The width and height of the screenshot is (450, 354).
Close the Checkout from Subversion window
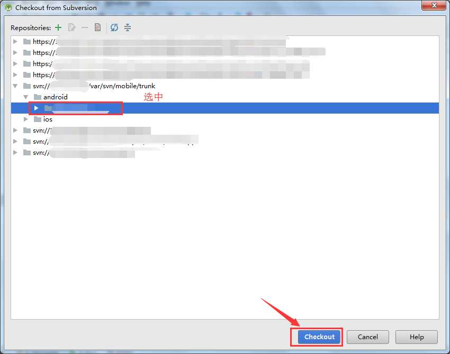click(x=434, y=5)
